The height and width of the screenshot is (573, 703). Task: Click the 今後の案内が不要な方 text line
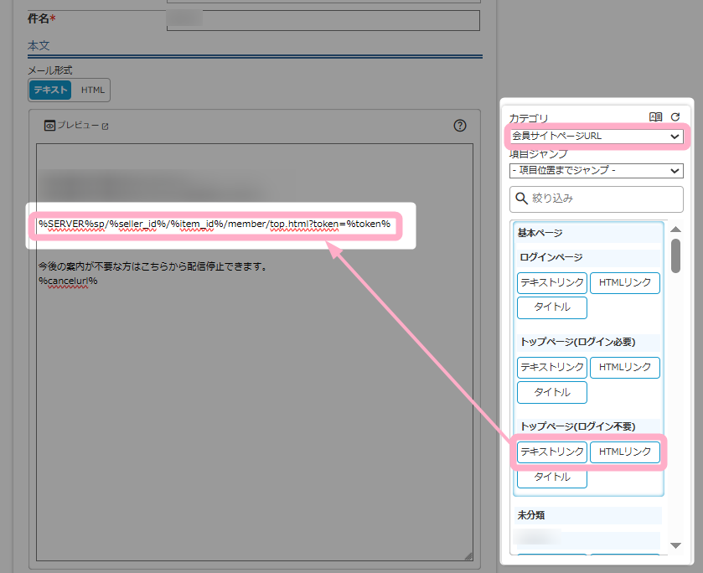[x=152, y=266]
